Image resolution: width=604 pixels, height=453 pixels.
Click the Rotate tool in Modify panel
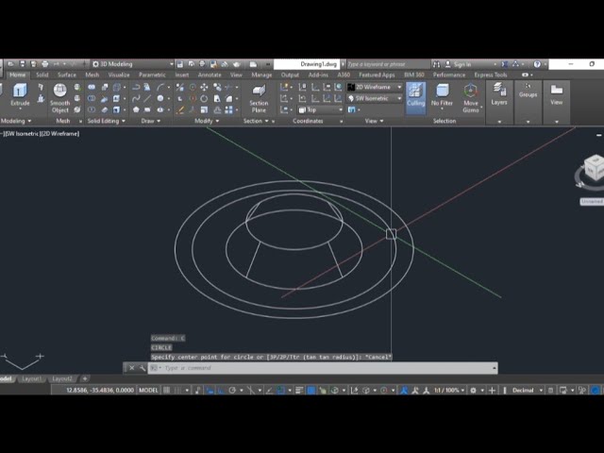[204, 98]
